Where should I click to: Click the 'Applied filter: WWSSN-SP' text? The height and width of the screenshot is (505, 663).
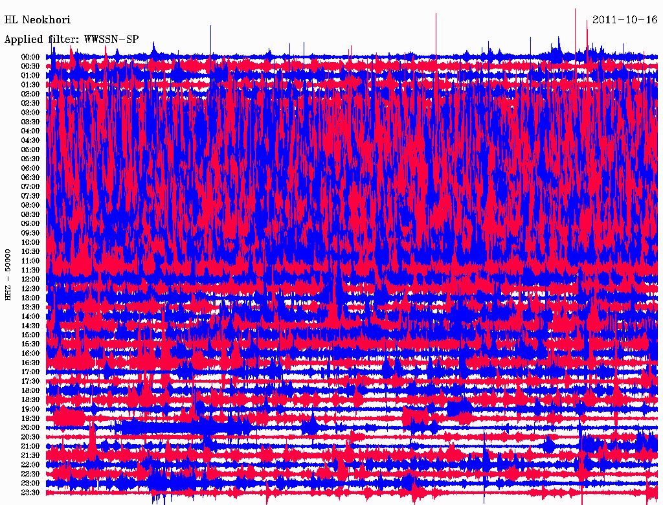pos(71,39)
